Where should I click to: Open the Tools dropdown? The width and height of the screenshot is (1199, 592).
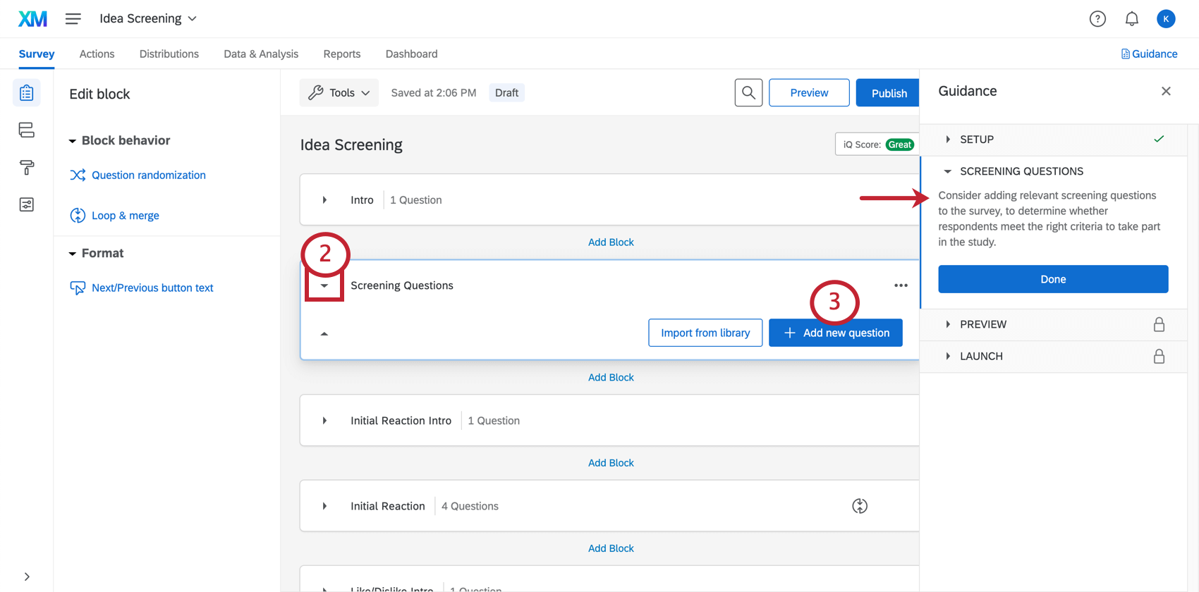coord(339,93)
